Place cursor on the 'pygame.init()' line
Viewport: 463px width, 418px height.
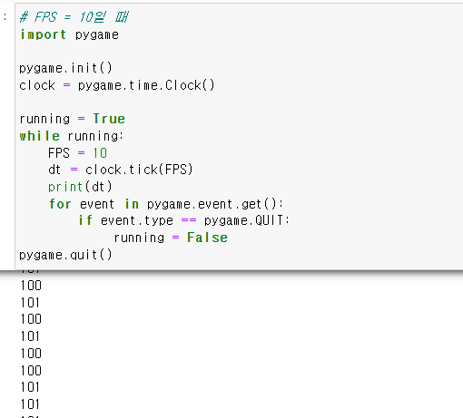click(65, 68)
